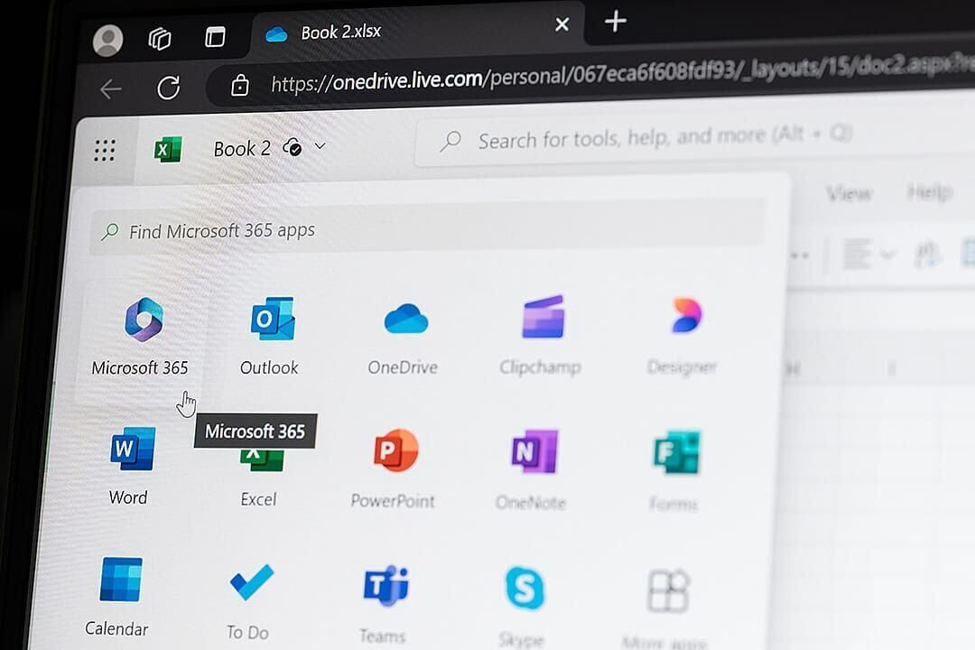The width and height of the screenshot is (975, 650).
Task: Click the Book 2 document title
Action: (x=242, y=149)
